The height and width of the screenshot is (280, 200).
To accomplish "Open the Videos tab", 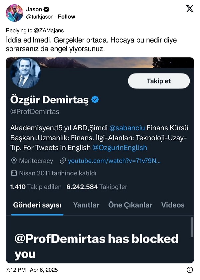I will coord(173,205).
